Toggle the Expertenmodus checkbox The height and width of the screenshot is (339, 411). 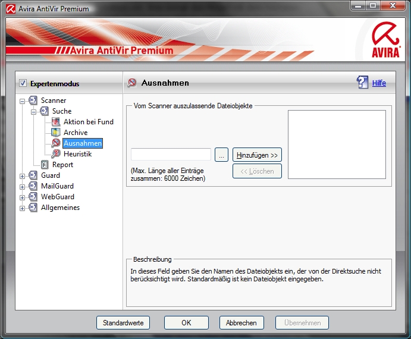pos(23,83)
